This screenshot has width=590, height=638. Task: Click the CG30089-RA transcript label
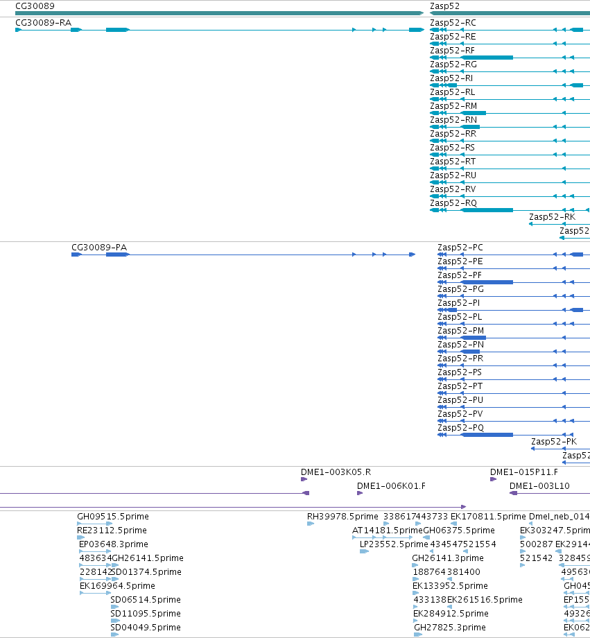[43, 23]
